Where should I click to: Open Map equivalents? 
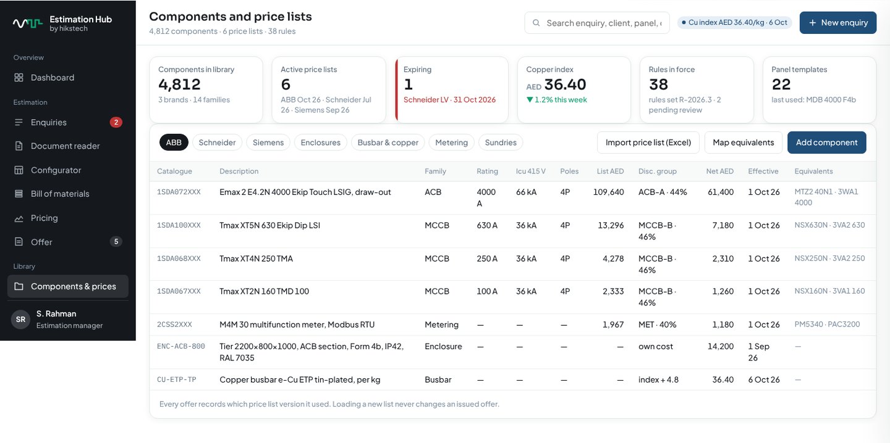(744, 143)
